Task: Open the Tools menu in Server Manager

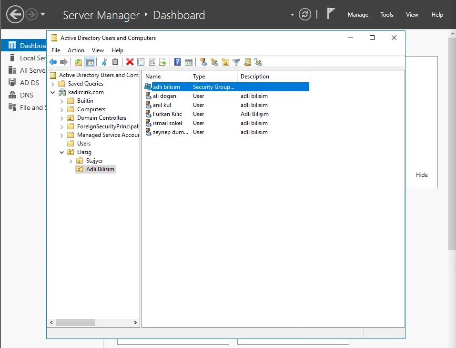Action: pyautogui.click(x=387, y=15)
